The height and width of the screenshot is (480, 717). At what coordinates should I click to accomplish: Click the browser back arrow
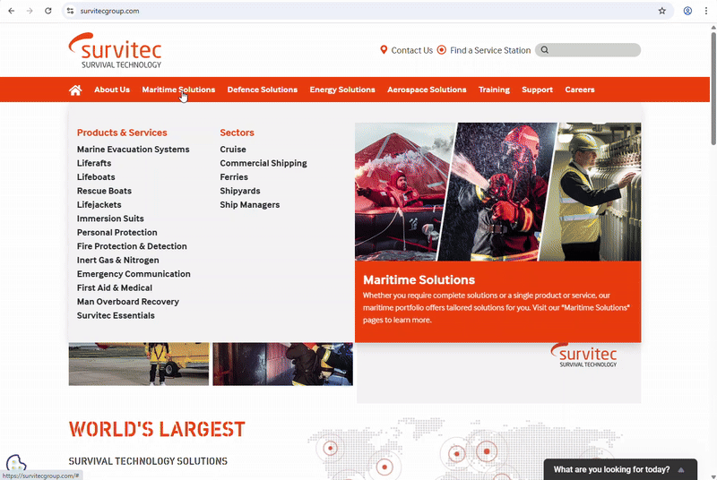coord(12,11)
